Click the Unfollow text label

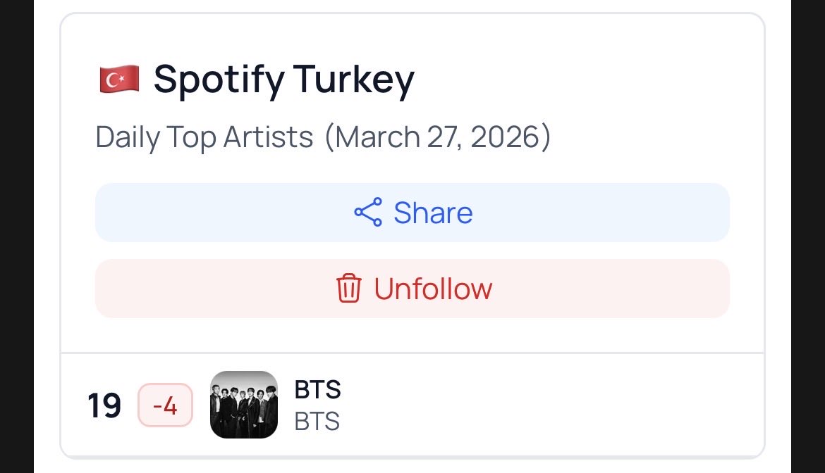coord(433,289)
